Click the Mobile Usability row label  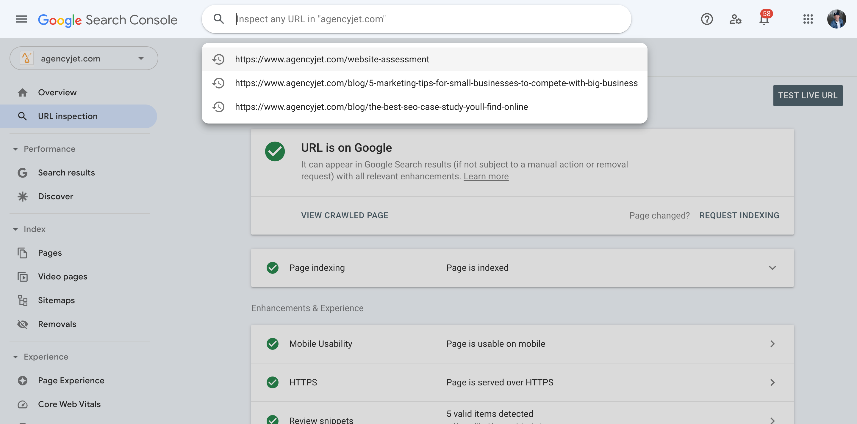tap(321, 344)
